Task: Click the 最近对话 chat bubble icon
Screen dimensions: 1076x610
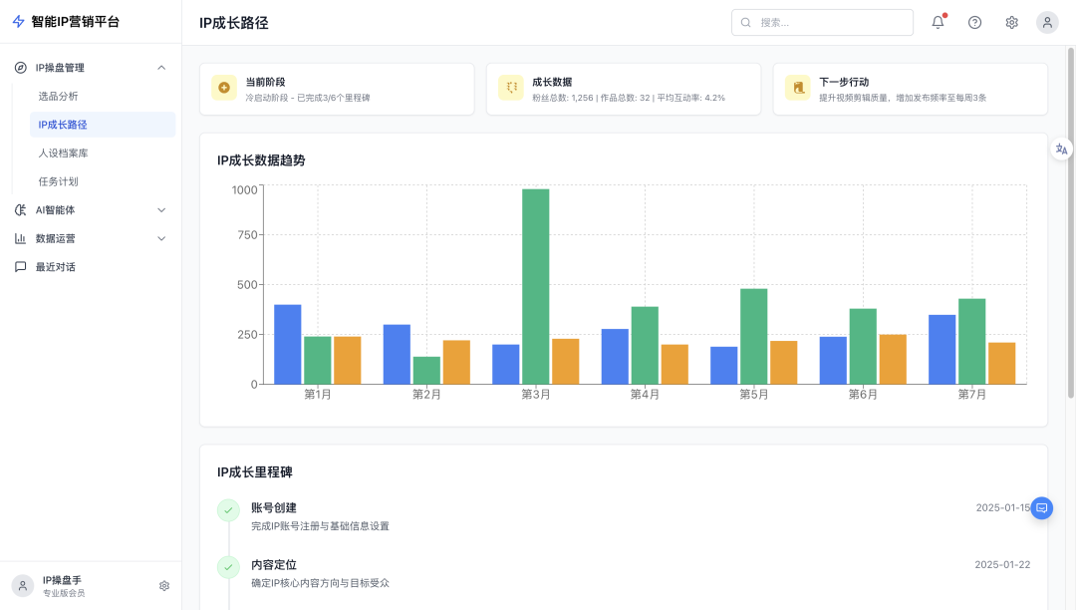Action: tap(21, 267)
